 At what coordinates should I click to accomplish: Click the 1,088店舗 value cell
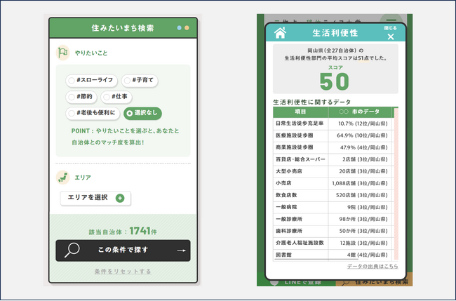pyautogui.click(x=360, y=183)
